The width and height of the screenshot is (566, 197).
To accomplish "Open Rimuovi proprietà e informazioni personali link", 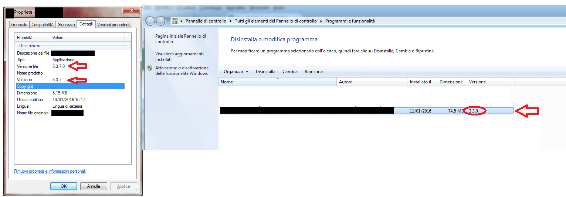I will (50, 171).
